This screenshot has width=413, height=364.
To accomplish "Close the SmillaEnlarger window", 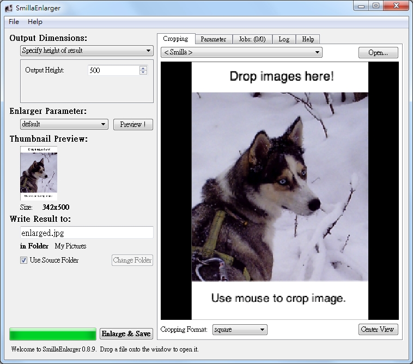I will pyautogui.click(x=397, y=6).
